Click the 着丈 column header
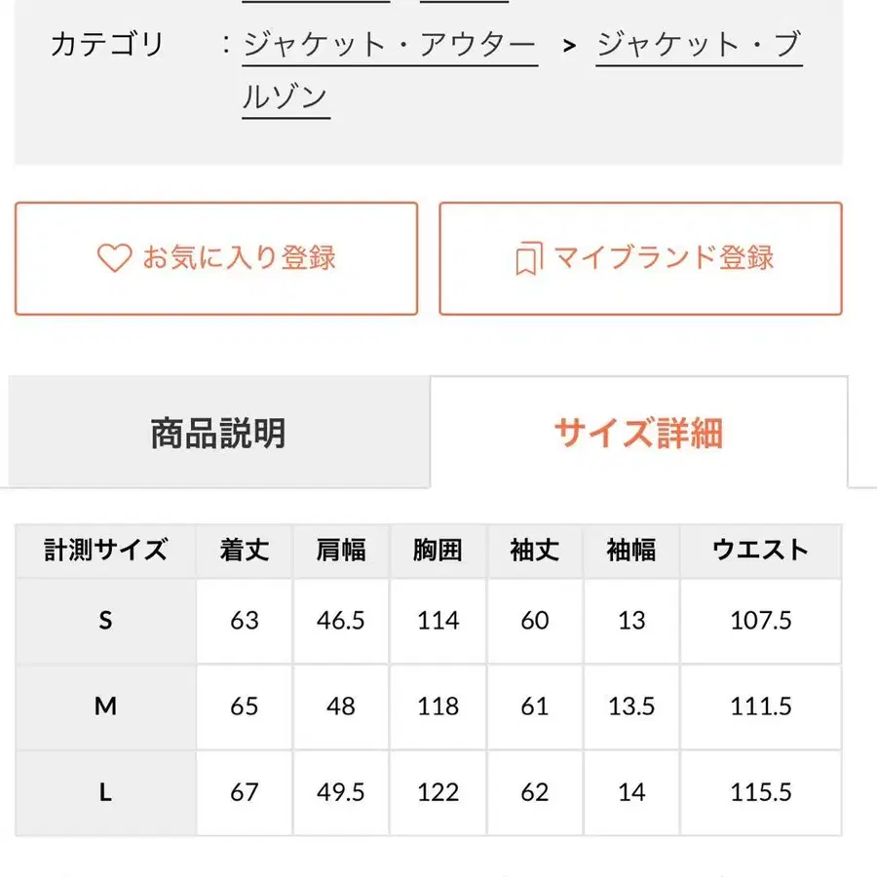 pos(245,551)
